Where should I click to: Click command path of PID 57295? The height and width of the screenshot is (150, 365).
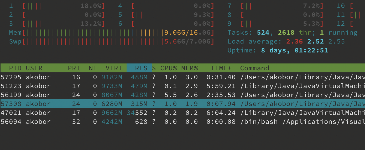tap(303, 77)
